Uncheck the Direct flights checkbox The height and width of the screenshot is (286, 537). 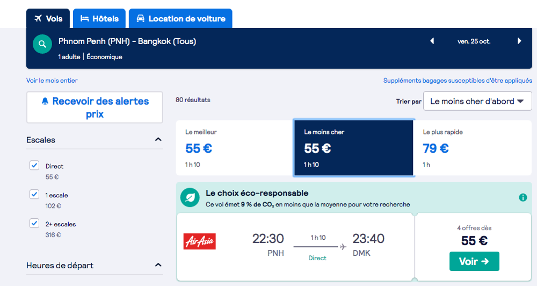(34, 165)
